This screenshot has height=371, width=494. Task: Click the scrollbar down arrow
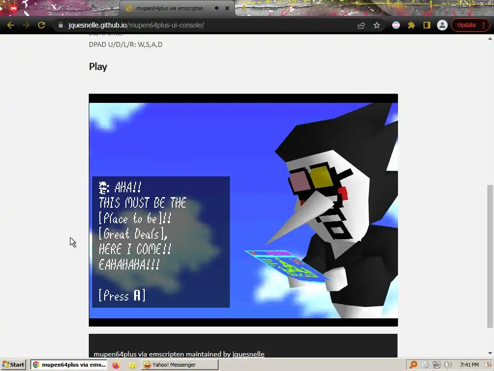pyautogui.click(x=490, y=353)
